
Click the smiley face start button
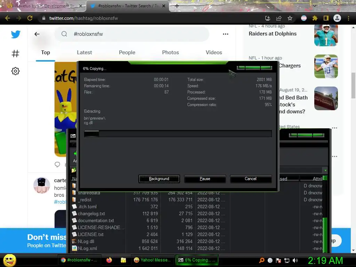9,260
